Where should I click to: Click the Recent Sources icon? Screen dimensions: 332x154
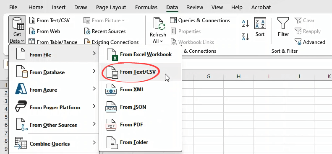tap(87, 31)
